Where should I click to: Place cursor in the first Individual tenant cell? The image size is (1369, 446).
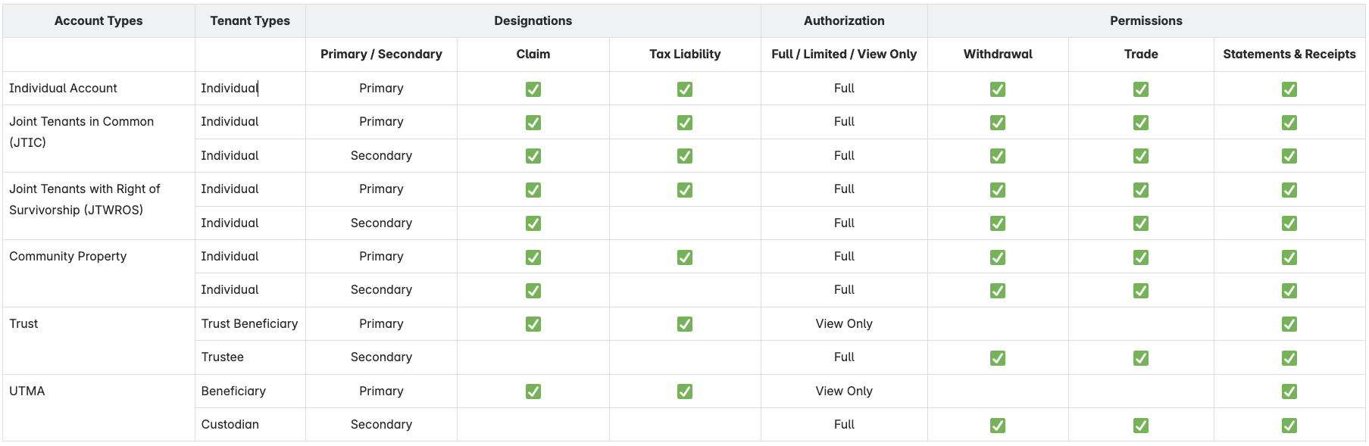(x=250, y=89)
